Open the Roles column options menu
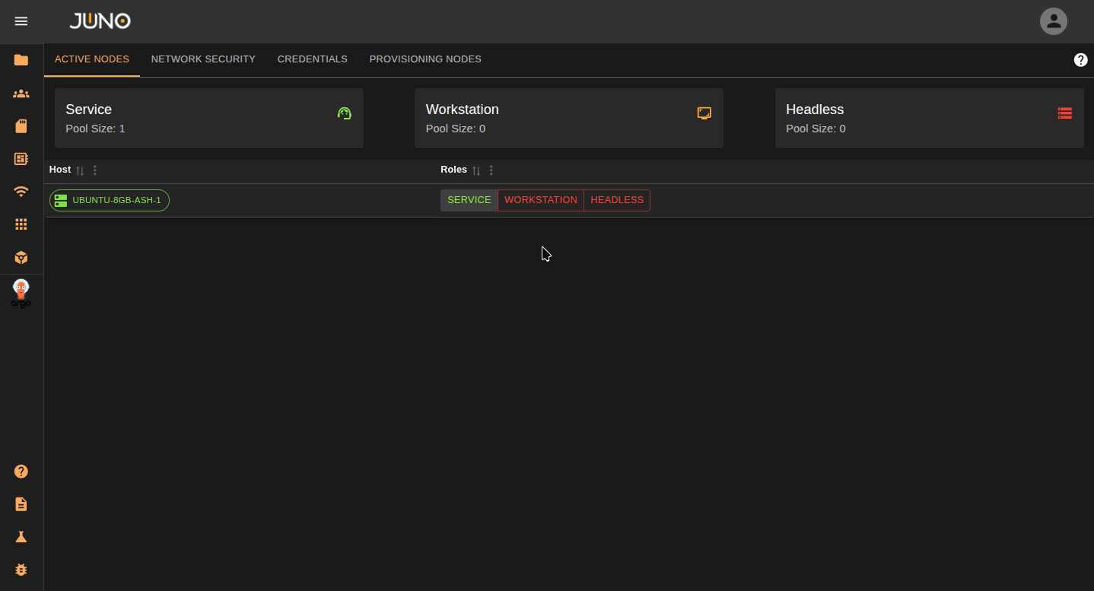Screen dimensions: 1094x591 (x=491, y=170)
